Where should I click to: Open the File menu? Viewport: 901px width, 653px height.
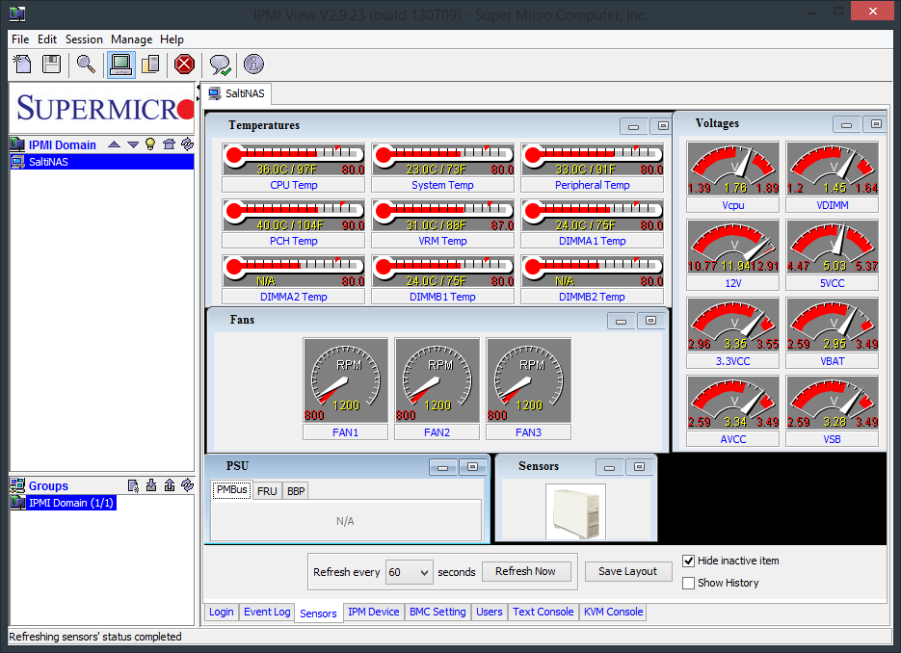tap(20, 39)
